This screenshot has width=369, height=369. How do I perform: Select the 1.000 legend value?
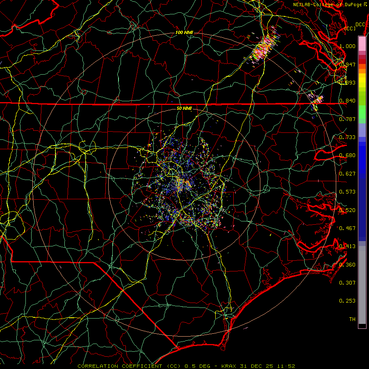(x=347, y=46)
